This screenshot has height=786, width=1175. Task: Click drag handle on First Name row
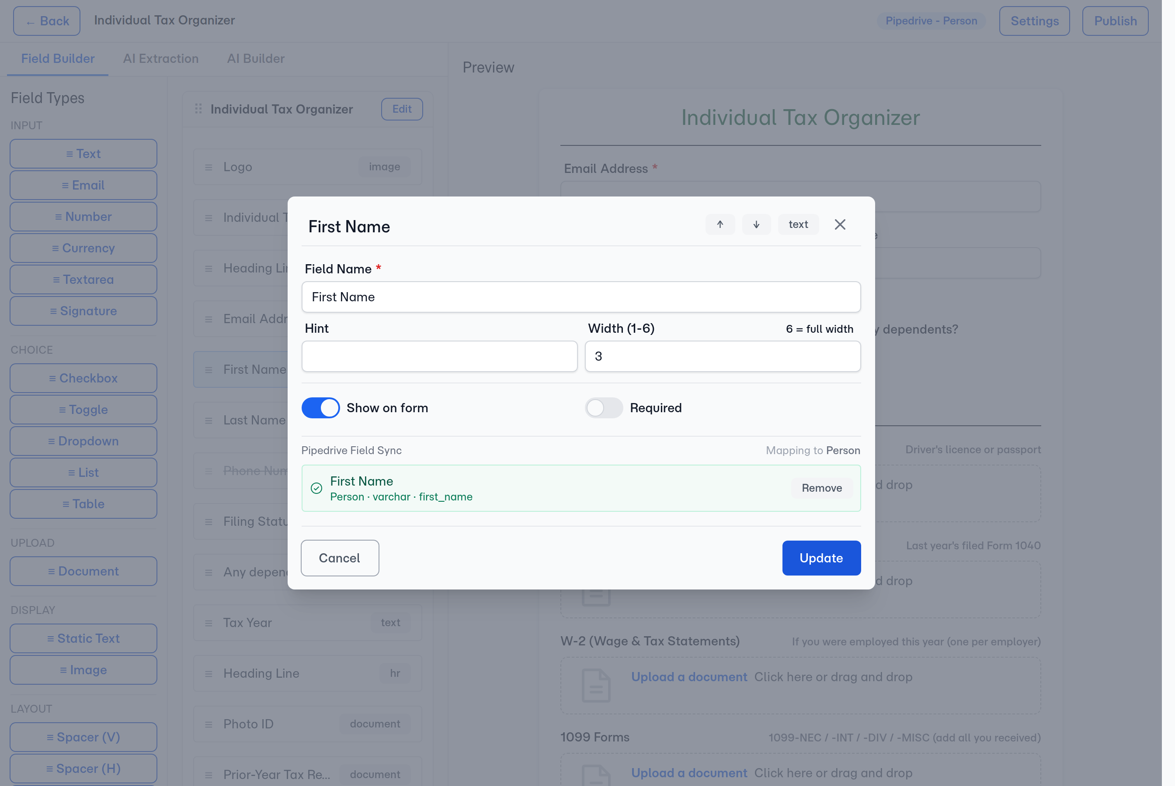point(208,370)
